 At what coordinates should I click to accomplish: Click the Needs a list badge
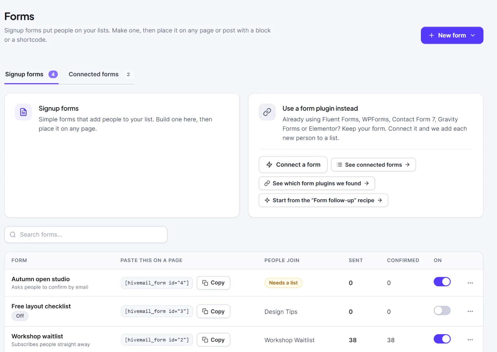click(283, 283)
